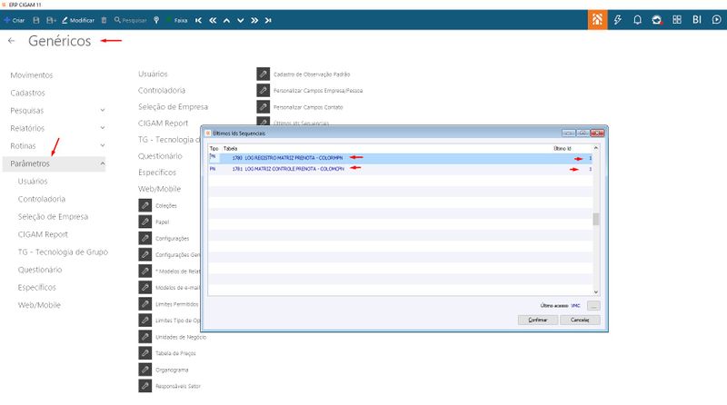This screenshot has width=727, height=405.
Task: Click the trash delete icon
Action: pyautogui.click(x=104, y=20)
